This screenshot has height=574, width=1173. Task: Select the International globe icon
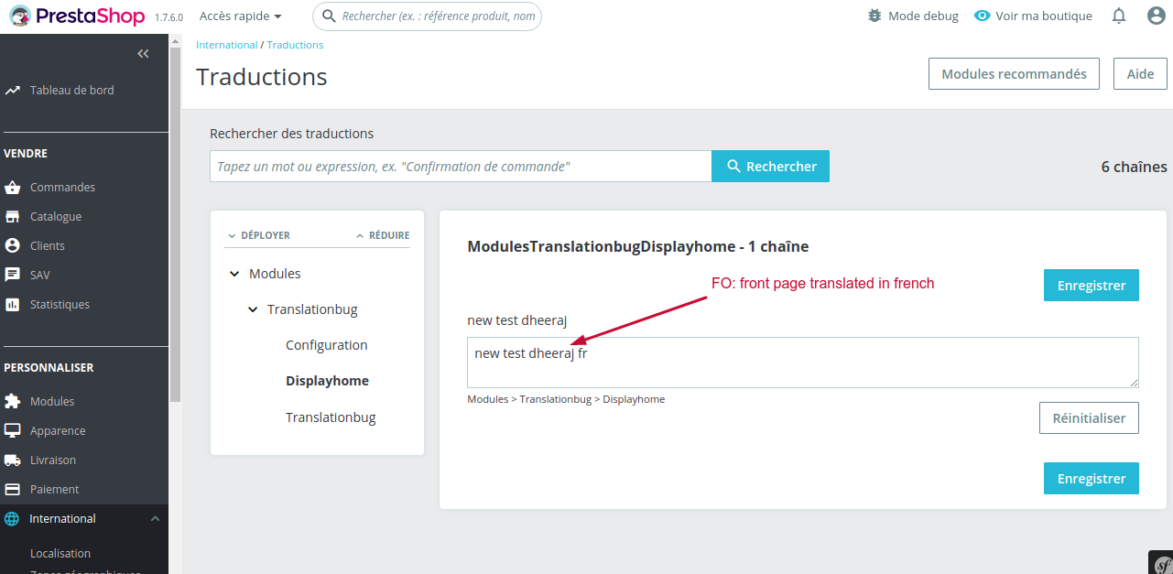[x=13, y=518]
